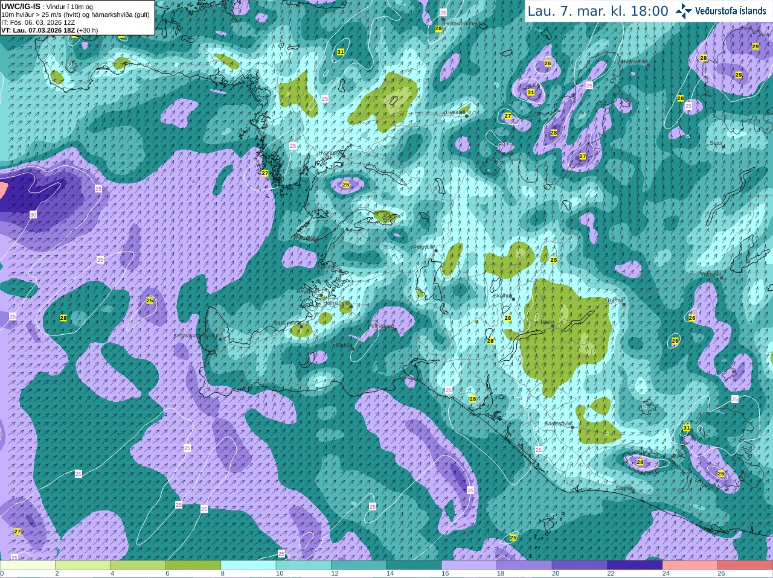This screenshot has height=578, width=773.
Task: Click the Húsafell station label
Action: pyautogui.click(x=455, y=112)
